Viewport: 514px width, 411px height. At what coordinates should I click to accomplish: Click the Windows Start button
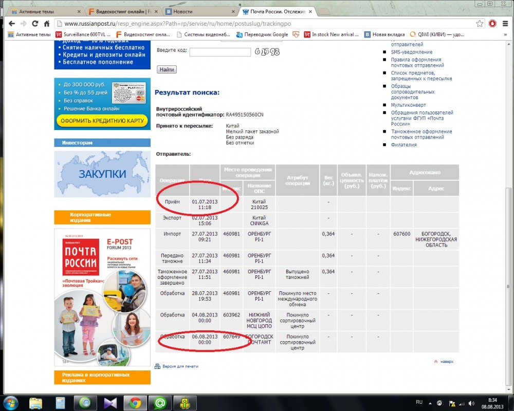point(11,402)
